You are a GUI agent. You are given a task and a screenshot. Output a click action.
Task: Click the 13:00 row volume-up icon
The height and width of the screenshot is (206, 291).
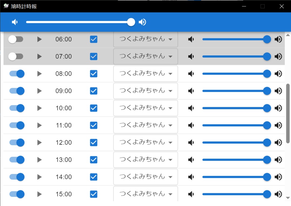278,160
